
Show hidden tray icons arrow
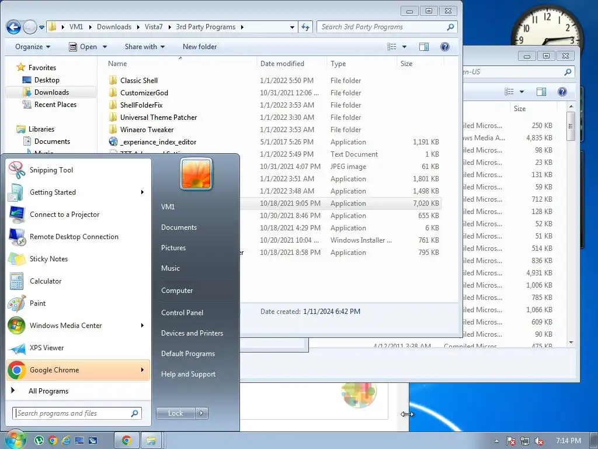click(x=496, y=441)
